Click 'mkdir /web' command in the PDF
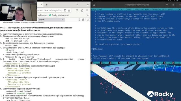Screen dimensions: 181x101 pos(11,45)
